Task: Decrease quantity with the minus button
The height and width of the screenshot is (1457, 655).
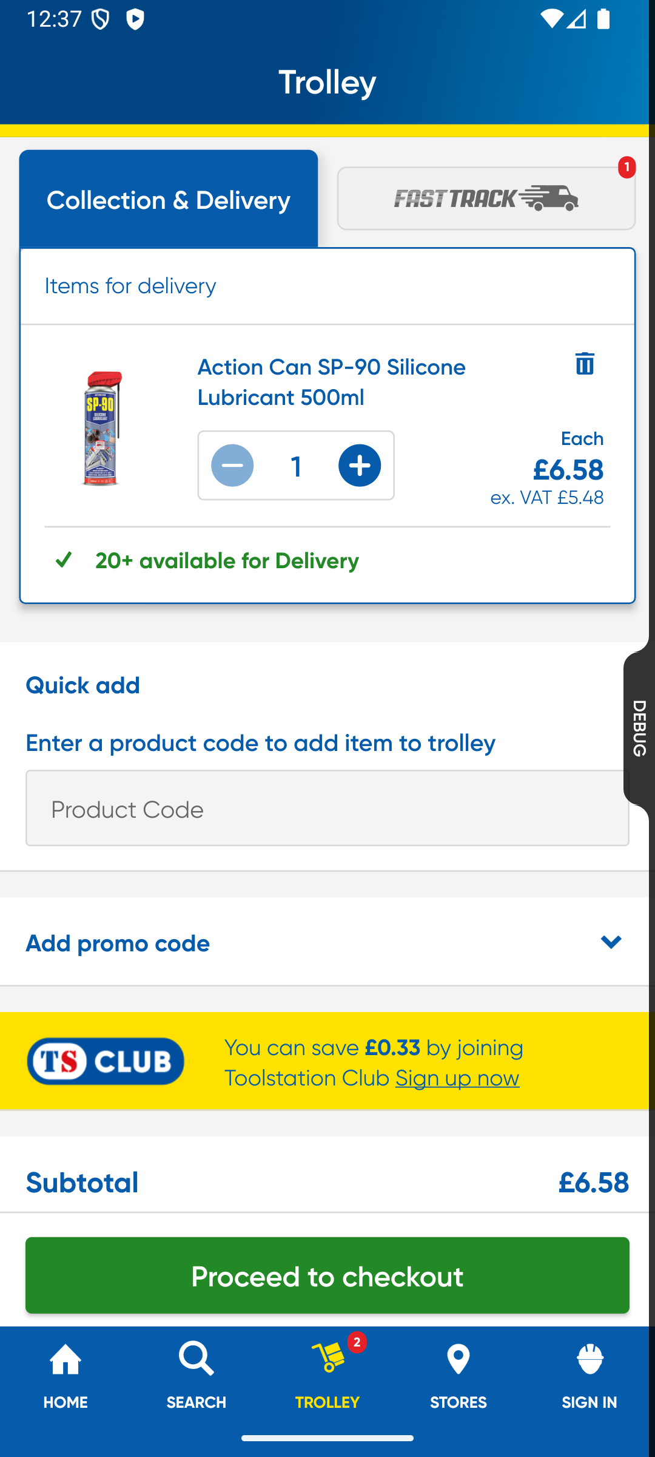Action: pos(232,466)
